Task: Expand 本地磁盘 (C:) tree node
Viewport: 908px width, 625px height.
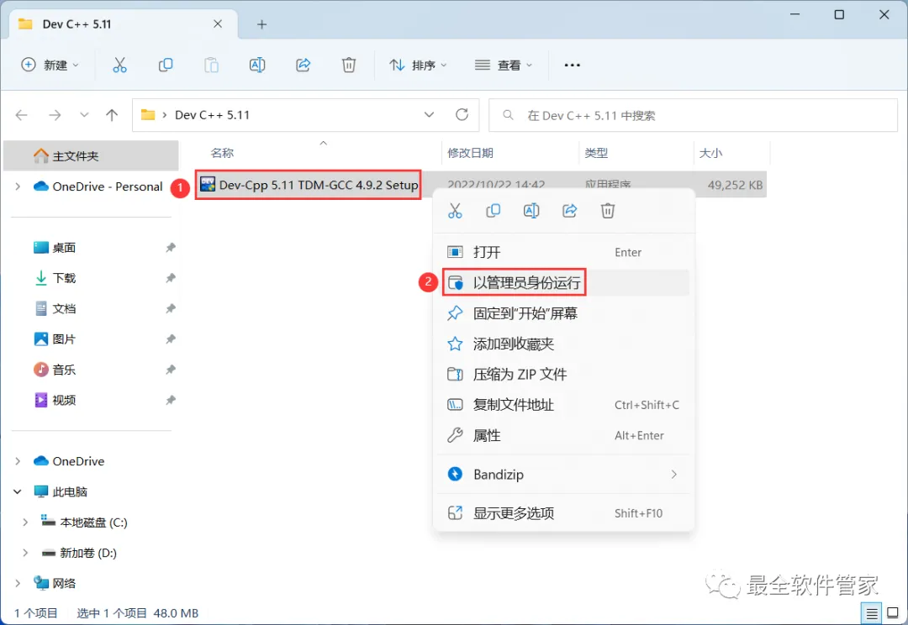Action: tap(25, 523)
